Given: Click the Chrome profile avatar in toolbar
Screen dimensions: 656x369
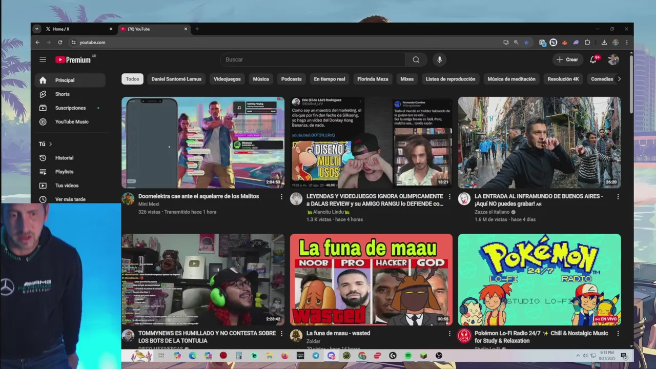Looking at the screenshot, I should tap(616, 43).
